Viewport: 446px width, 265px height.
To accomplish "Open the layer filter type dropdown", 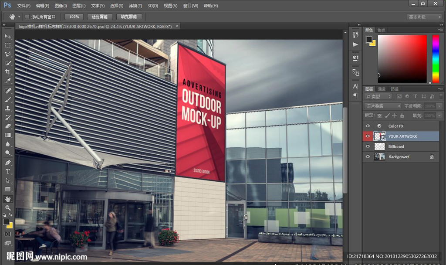I will pos(378,96).
